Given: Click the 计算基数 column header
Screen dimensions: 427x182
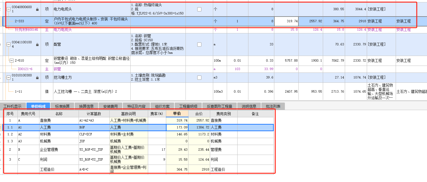Looking at the screenshot, I should coord(94,114).
